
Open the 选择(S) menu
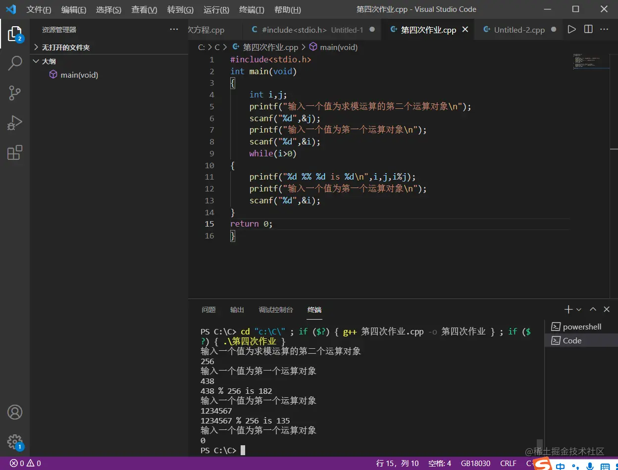[108, 9]
